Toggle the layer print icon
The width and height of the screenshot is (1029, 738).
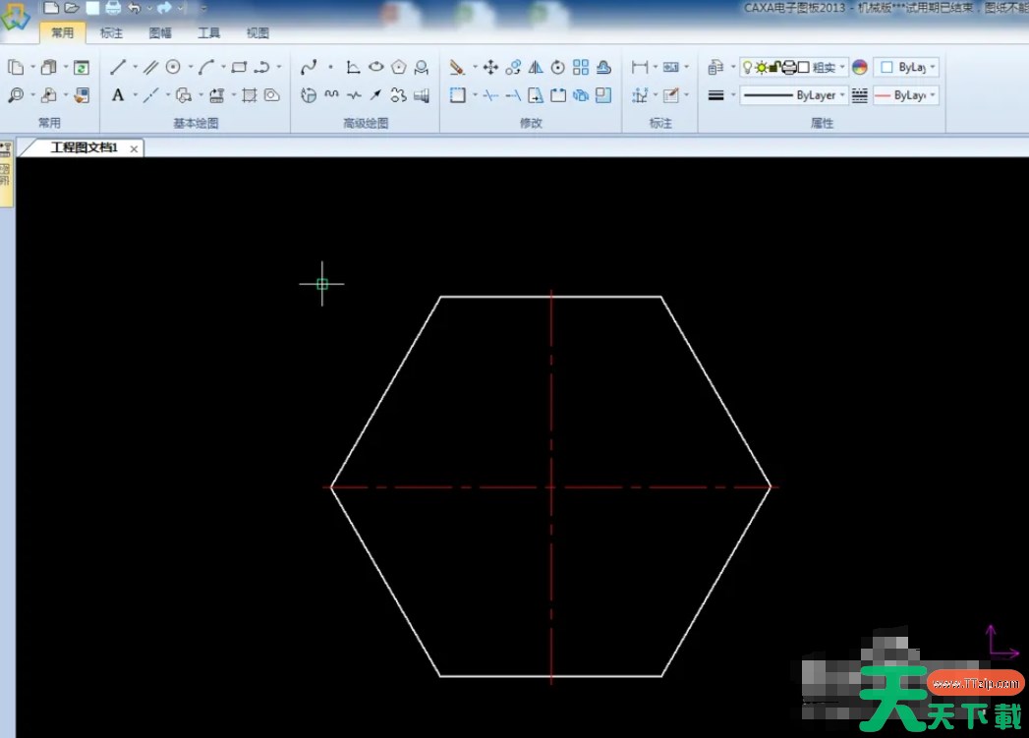(x=788, y=67)
